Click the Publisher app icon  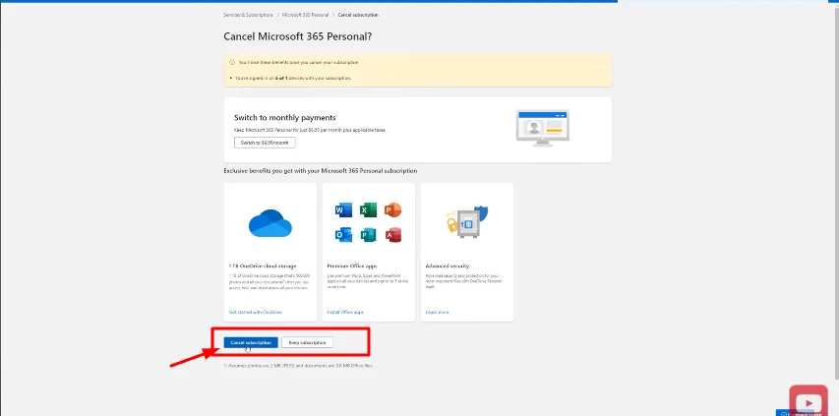click(x=368, y=235)
